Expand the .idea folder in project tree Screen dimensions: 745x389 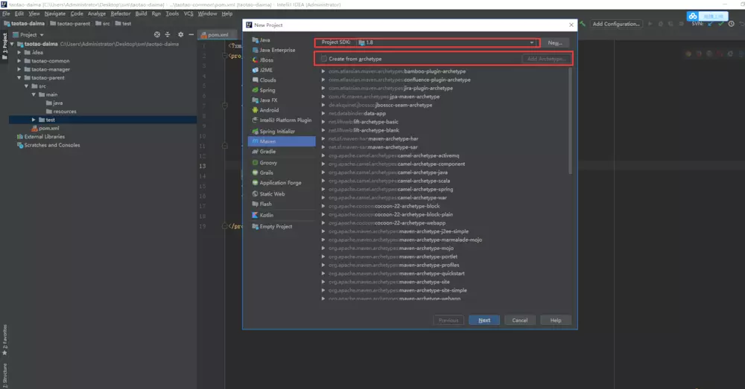pyautogui.click(x=19, y=52)
